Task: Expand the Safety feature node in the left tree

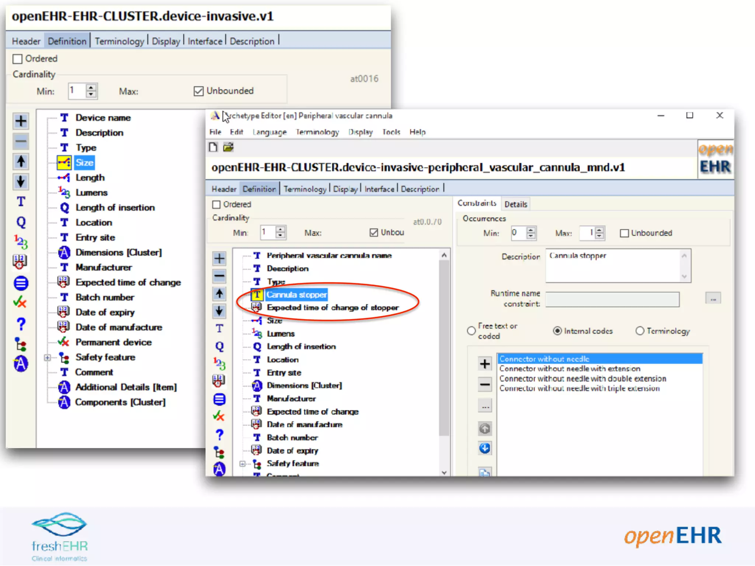Action: click(47, 357)
